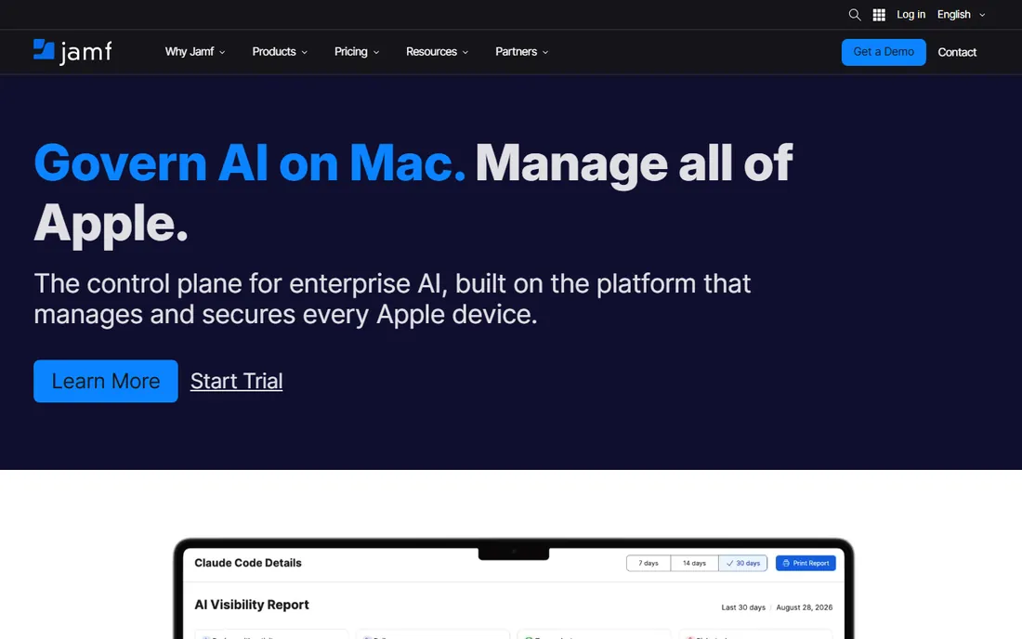Click the Learn More button
This screenshot has width=1022, height=639.
(x=106, y=381)
